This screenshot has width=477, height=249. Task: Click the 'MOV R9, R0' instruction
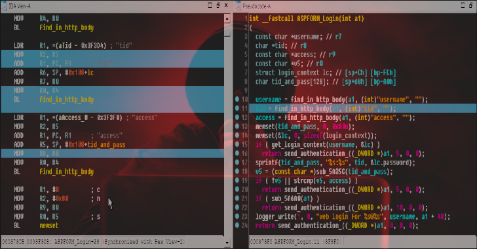tap(37, 208)
